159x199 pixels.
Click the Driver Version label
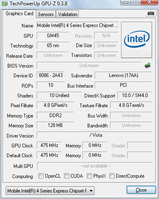pos(20,136)
